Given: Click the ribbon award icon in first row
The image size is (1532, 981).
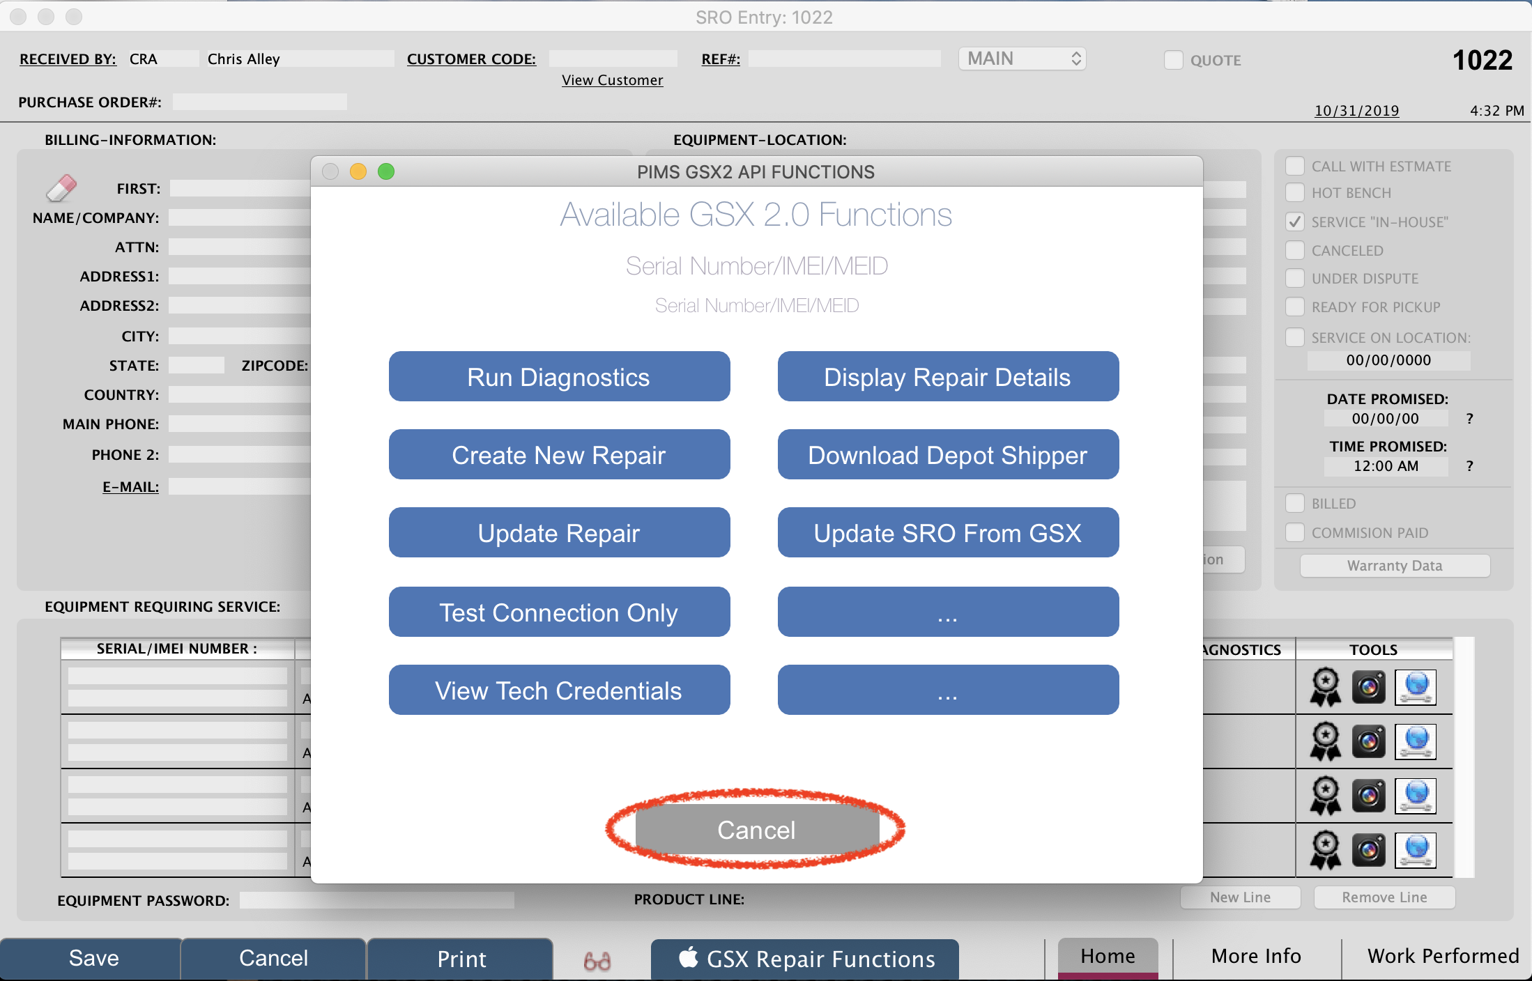Looking at the screenshot, I should click(x=1325, y=687).
